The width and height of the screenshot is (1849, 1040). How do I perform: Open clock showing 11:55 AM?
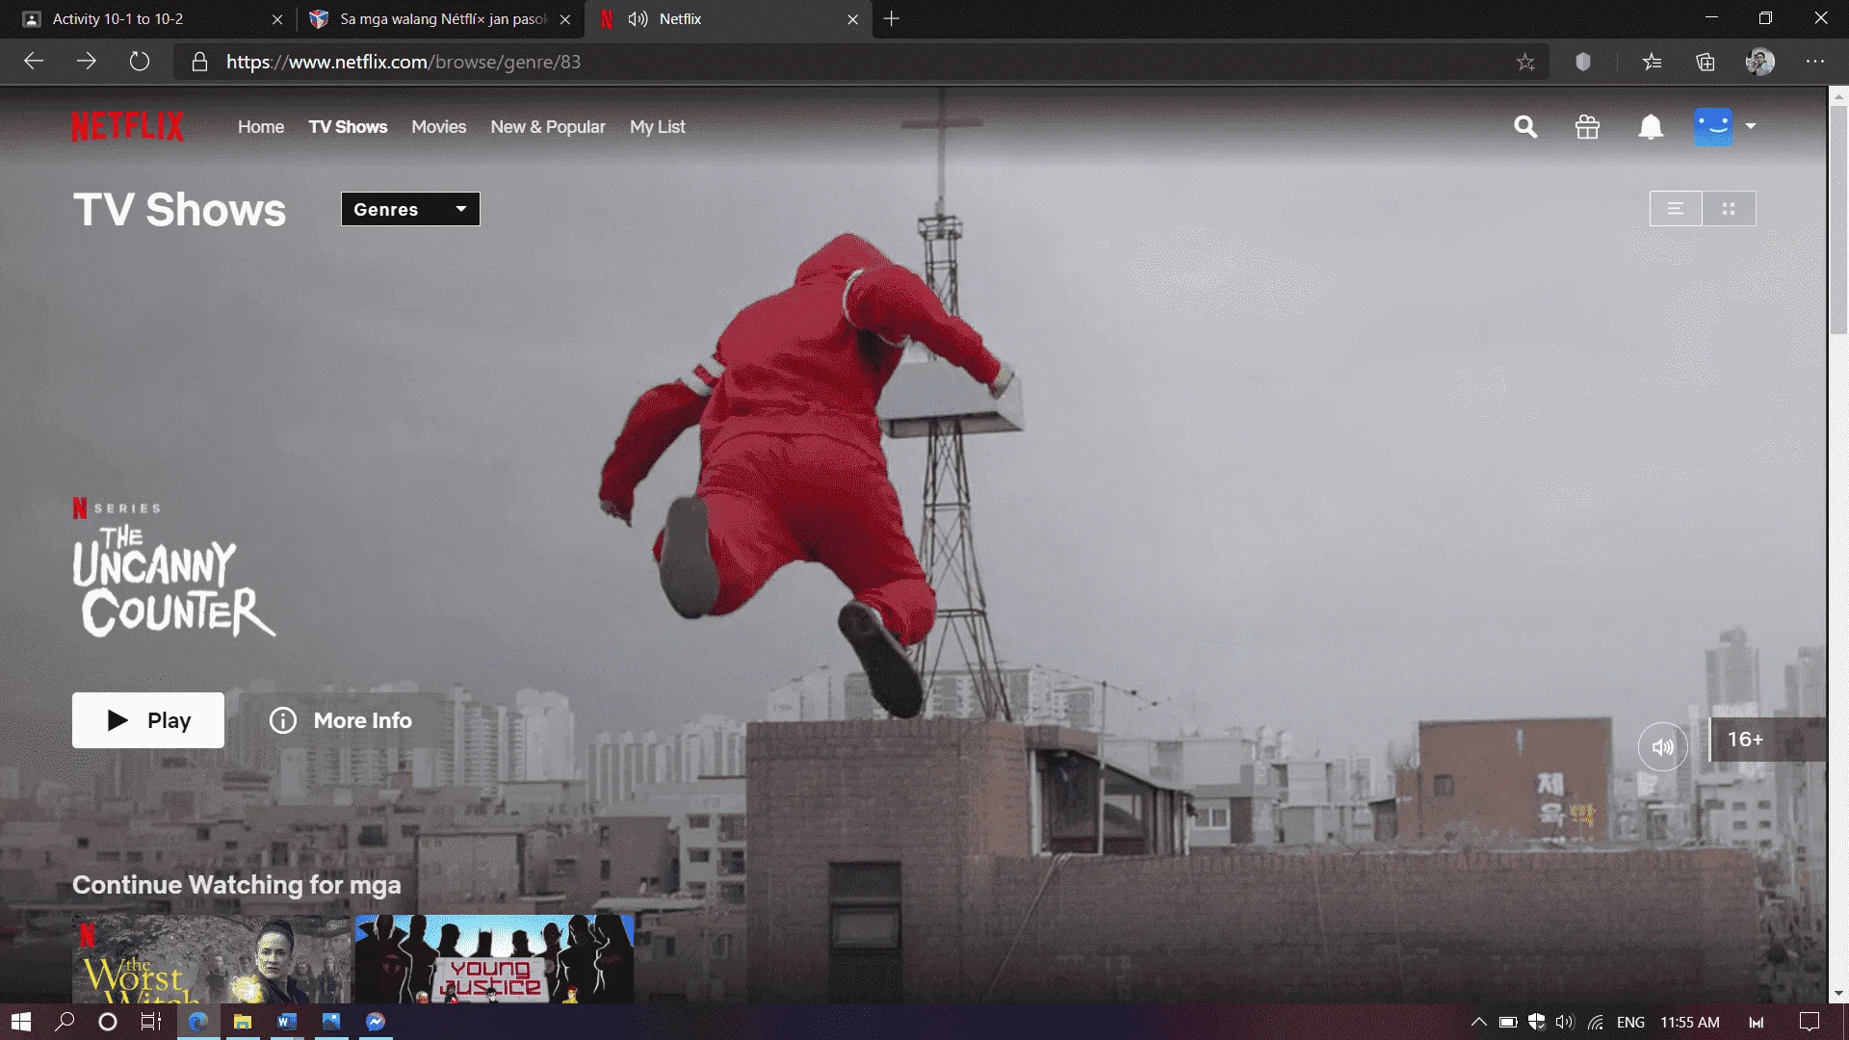[x=1690, y=1022]
